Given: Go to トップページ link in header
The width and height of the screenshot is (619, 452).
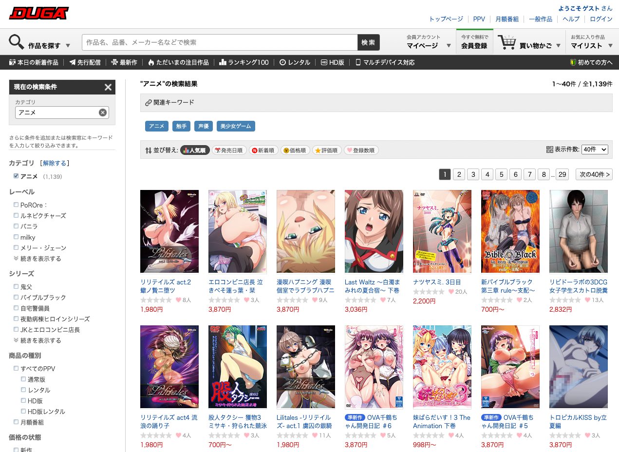Looking at the screenshot, I should (x=446, y=19).
